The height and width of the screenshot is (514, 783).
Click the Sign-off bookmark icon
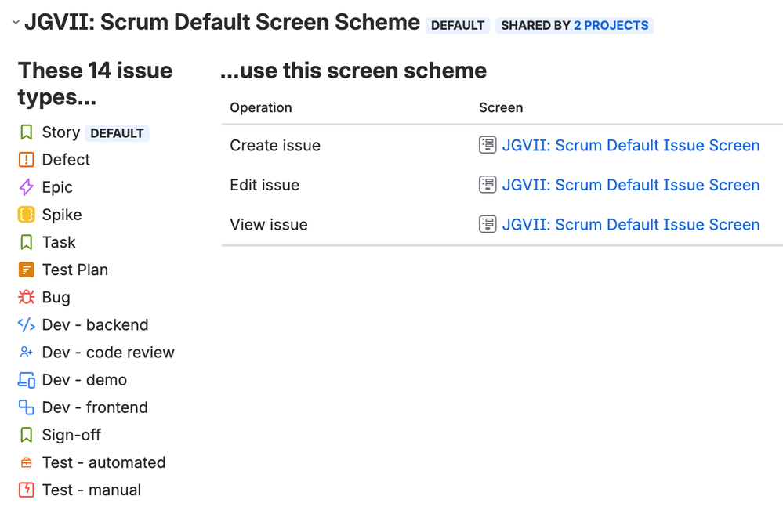click(x=27, y=435)
